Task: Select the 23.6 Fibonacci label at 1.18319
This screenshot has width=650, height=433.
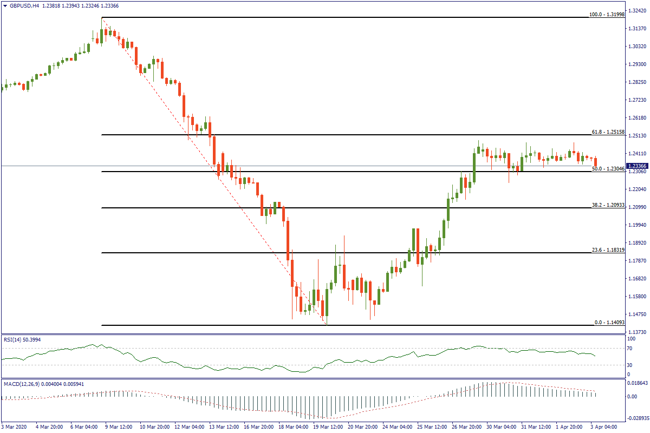Action: click(x=608, y=250)
